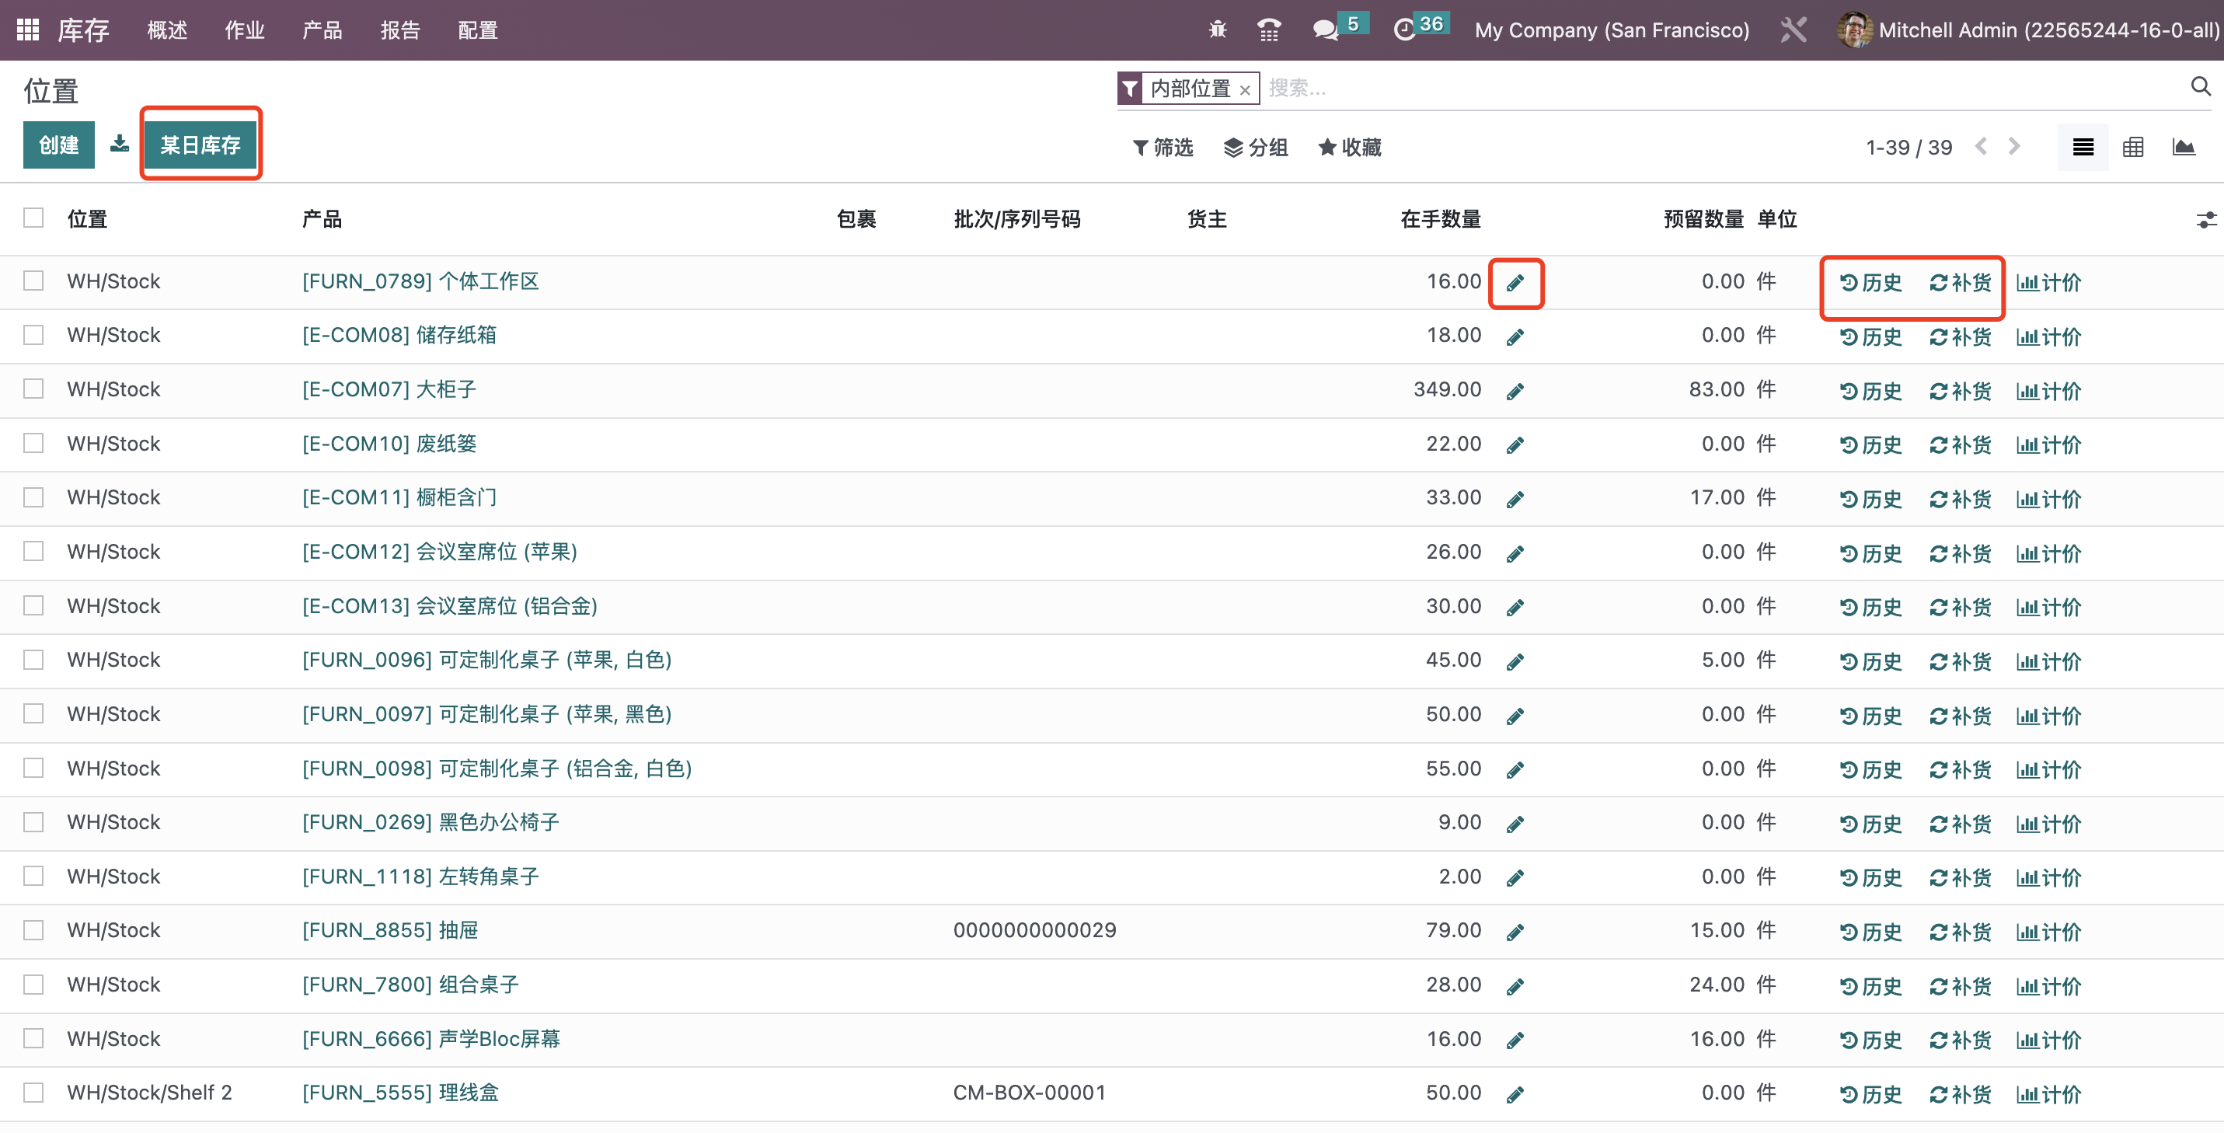Screen dimensions: 2224x1133
Task: Edit on-hand quantity for 废纸篓
Action: [x=1515, y=444]
